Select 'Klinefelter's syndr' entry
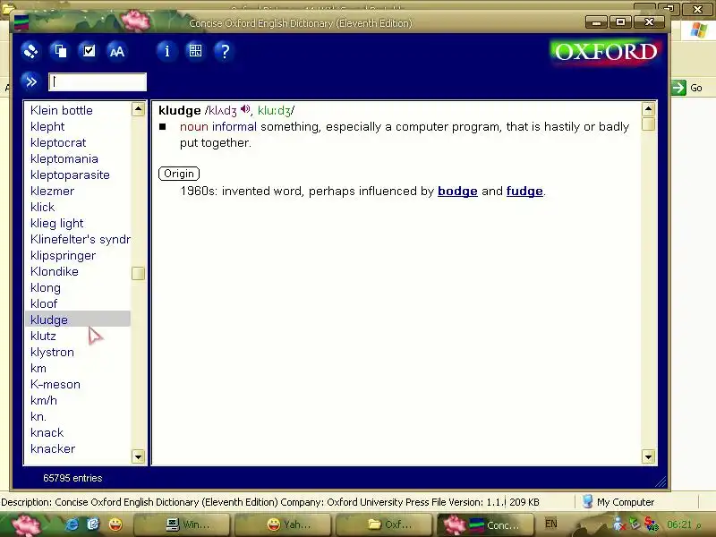The width and height of the screenshot is (716, 537). (81, 239)
